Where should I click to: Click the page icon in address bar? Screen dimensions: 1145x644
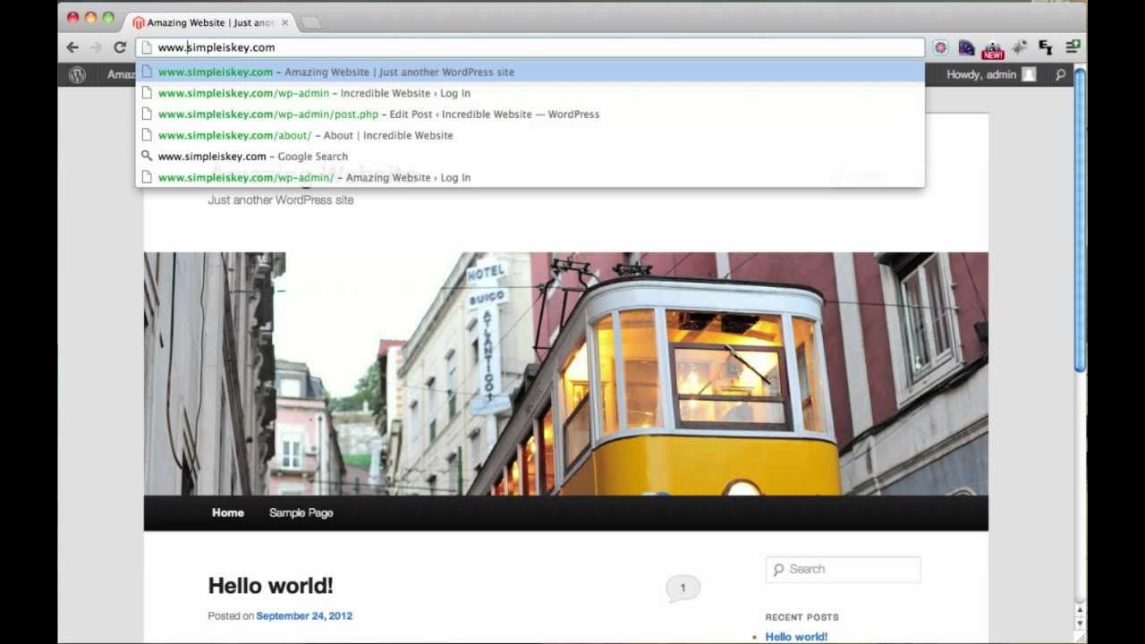[x=148, y=47]
